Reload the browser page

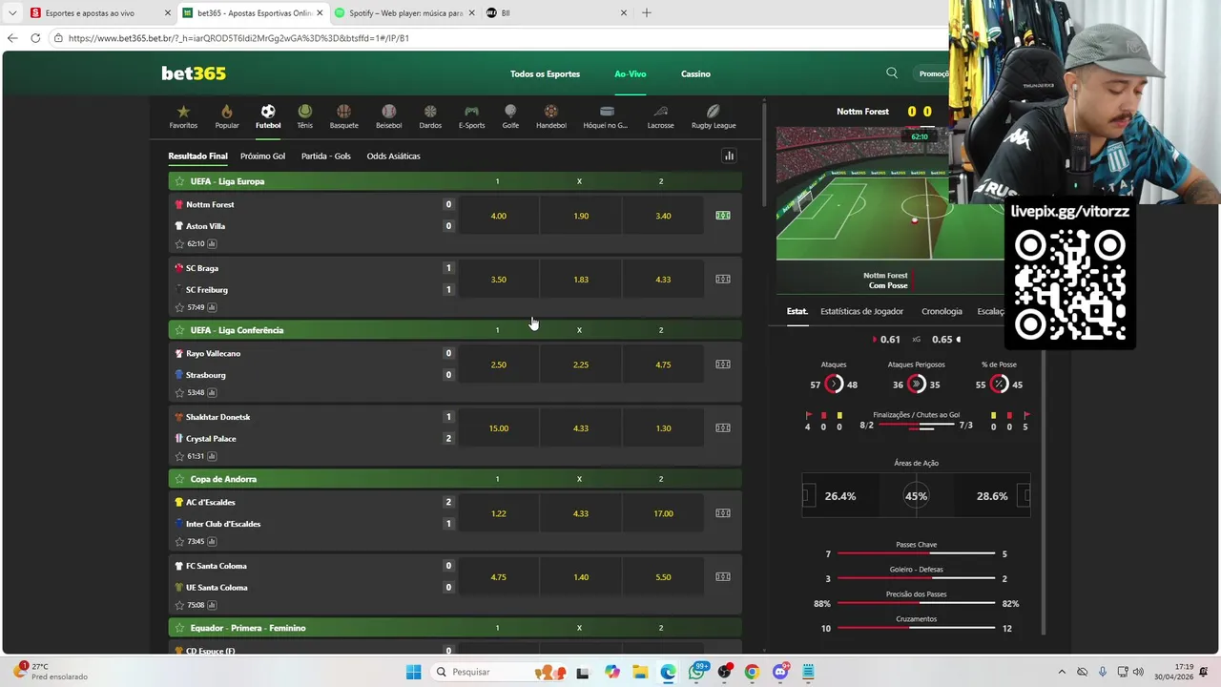pos(35,38)
